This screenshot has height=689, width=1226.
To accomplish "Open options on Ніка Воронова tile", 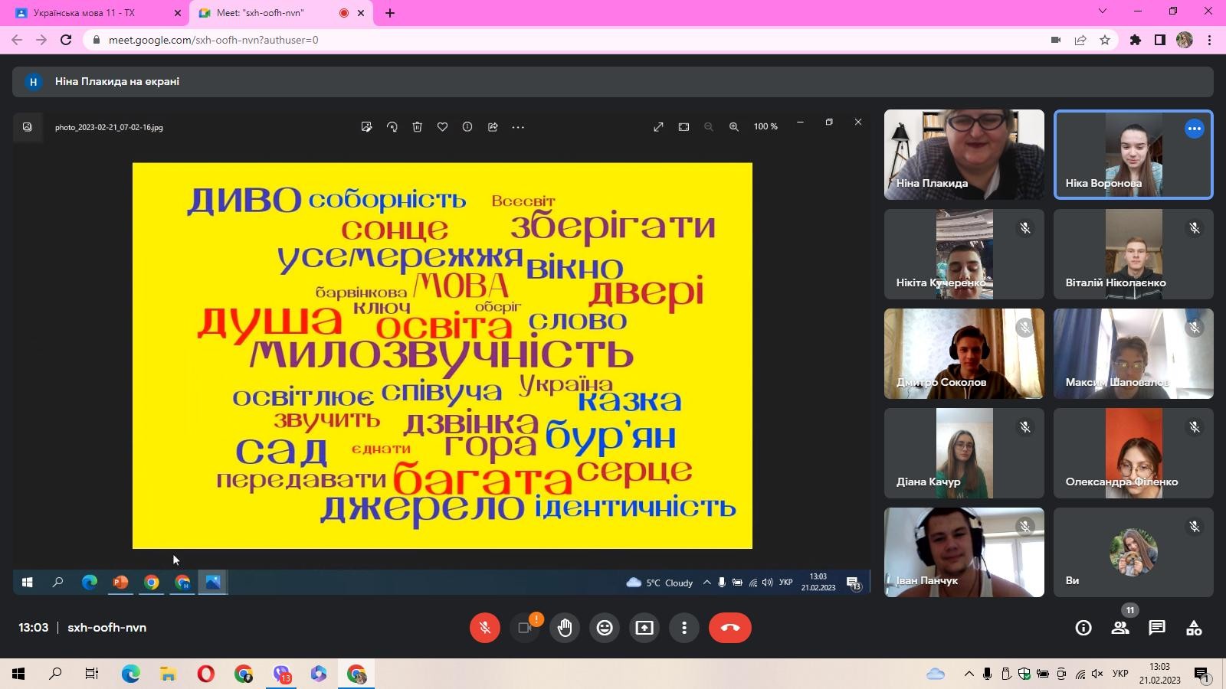I will click(x=1194, y=129).
